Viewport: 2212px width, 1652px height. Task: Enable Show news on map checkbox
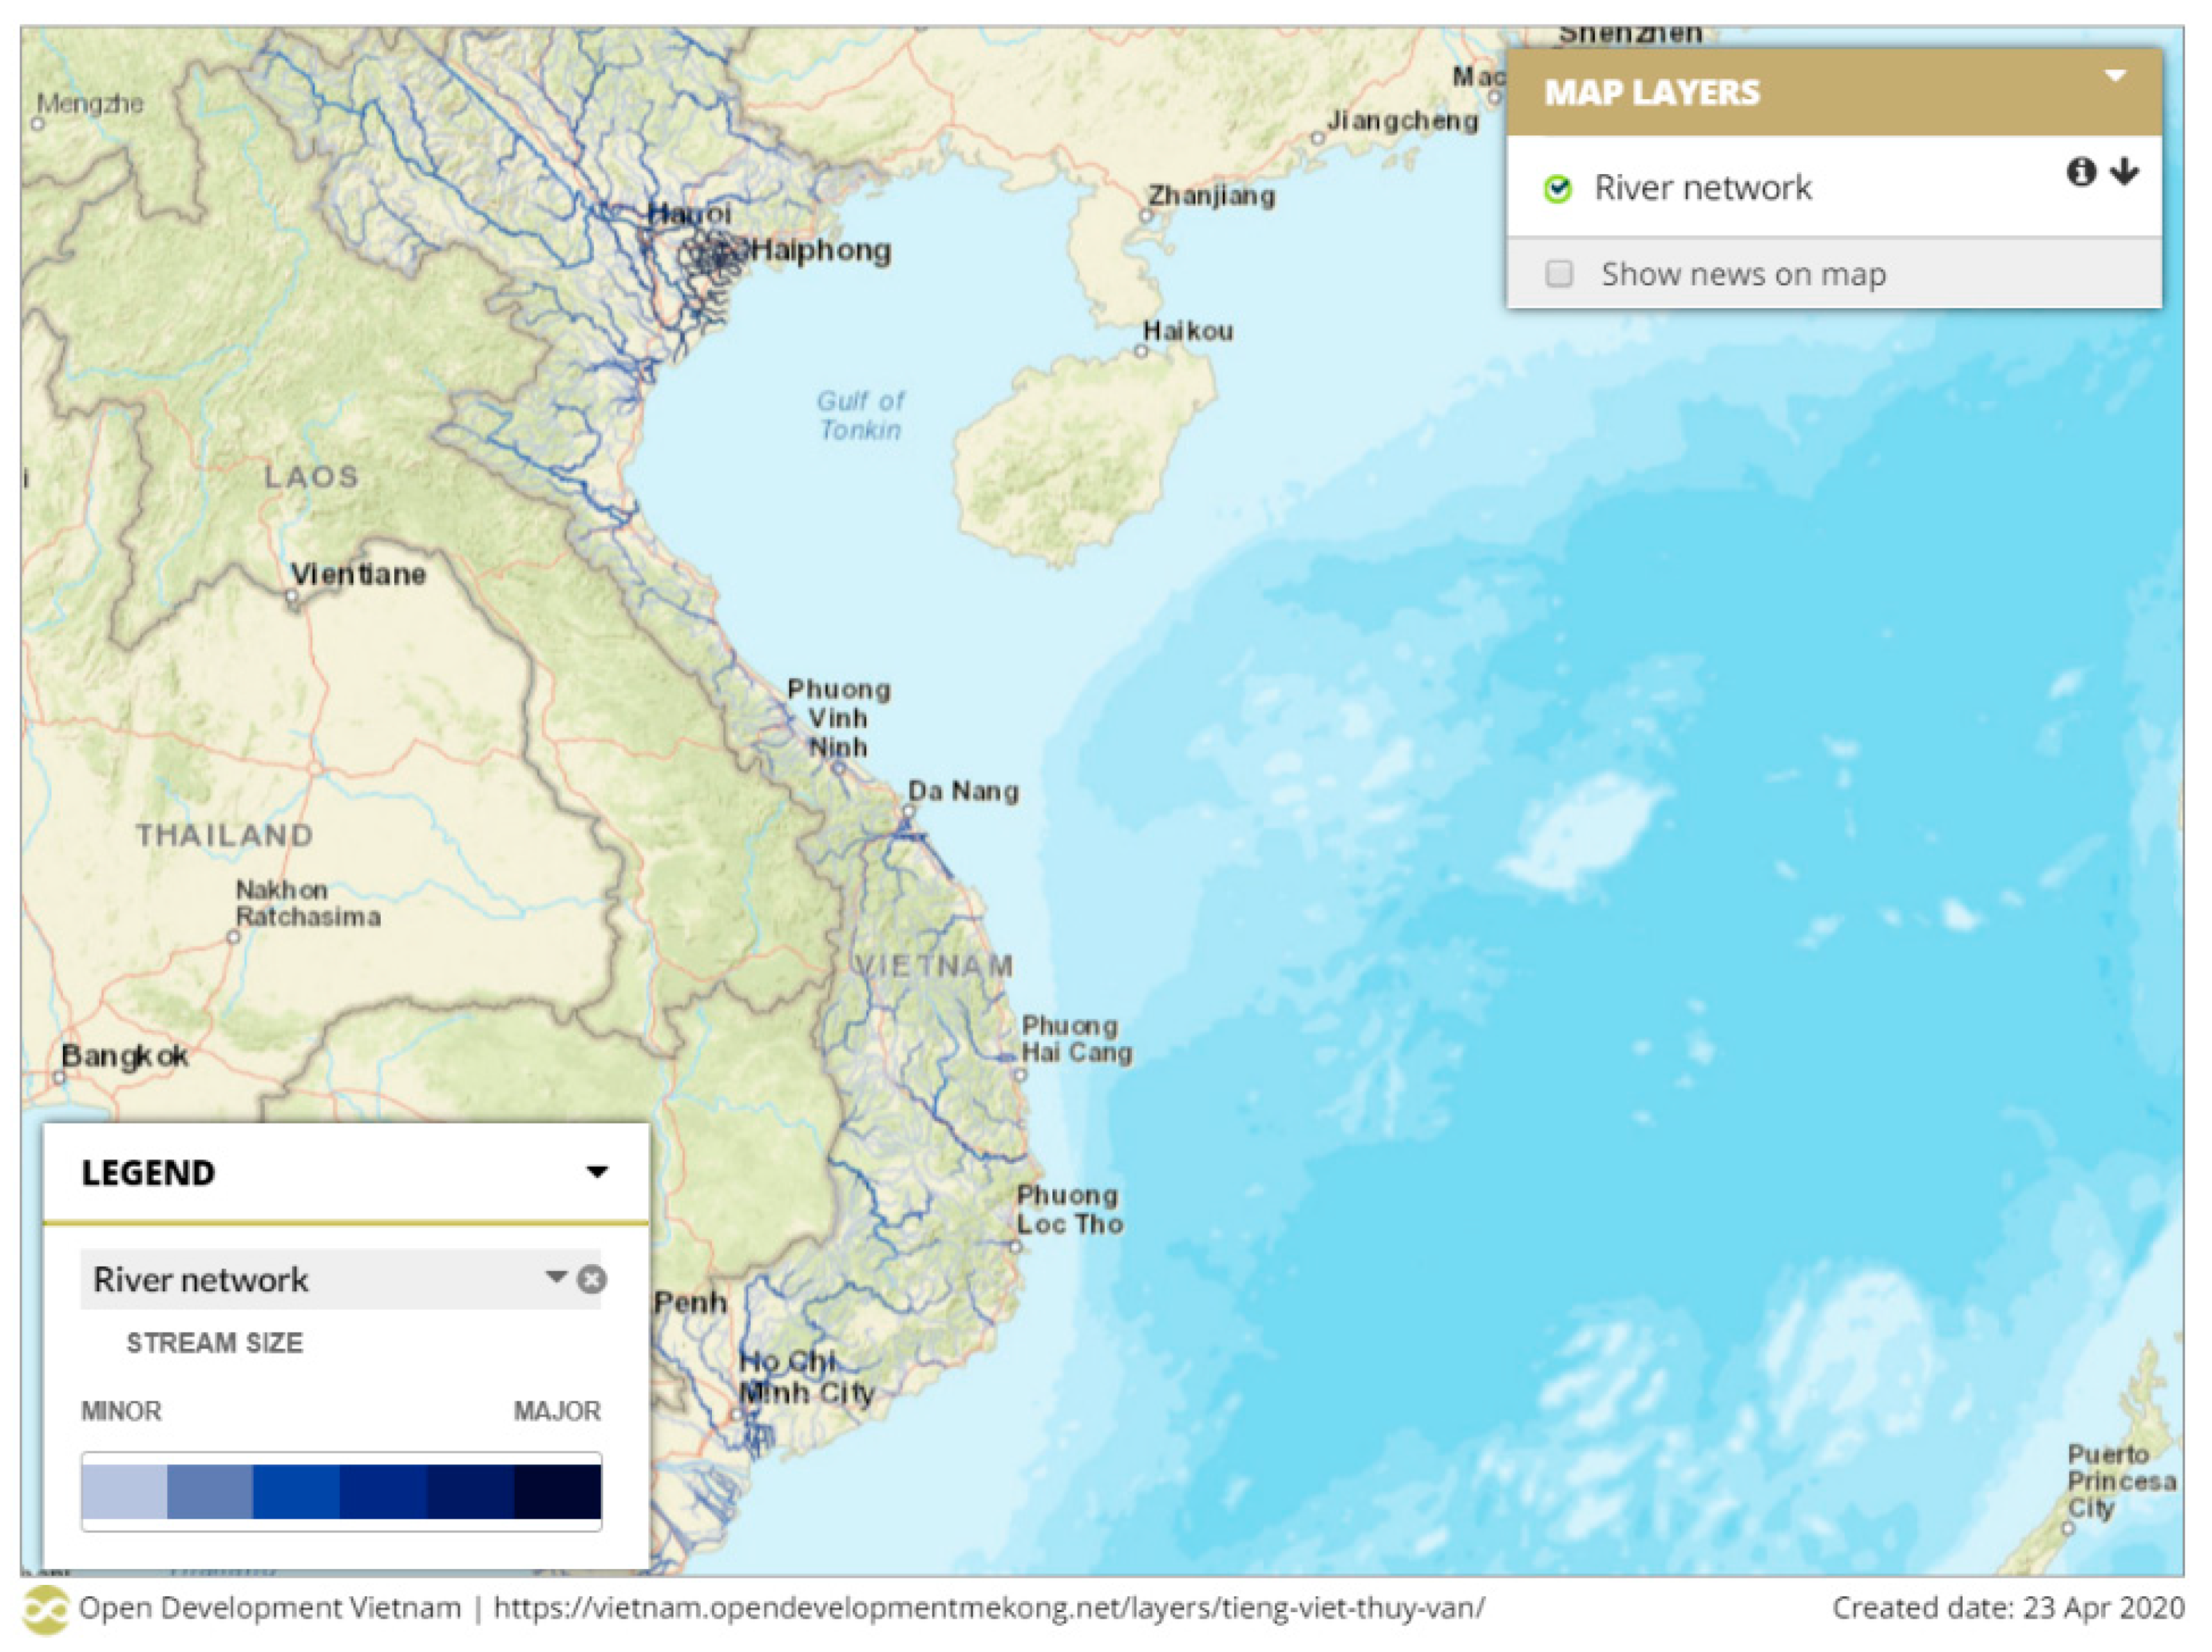click(x=1558, y=274)
